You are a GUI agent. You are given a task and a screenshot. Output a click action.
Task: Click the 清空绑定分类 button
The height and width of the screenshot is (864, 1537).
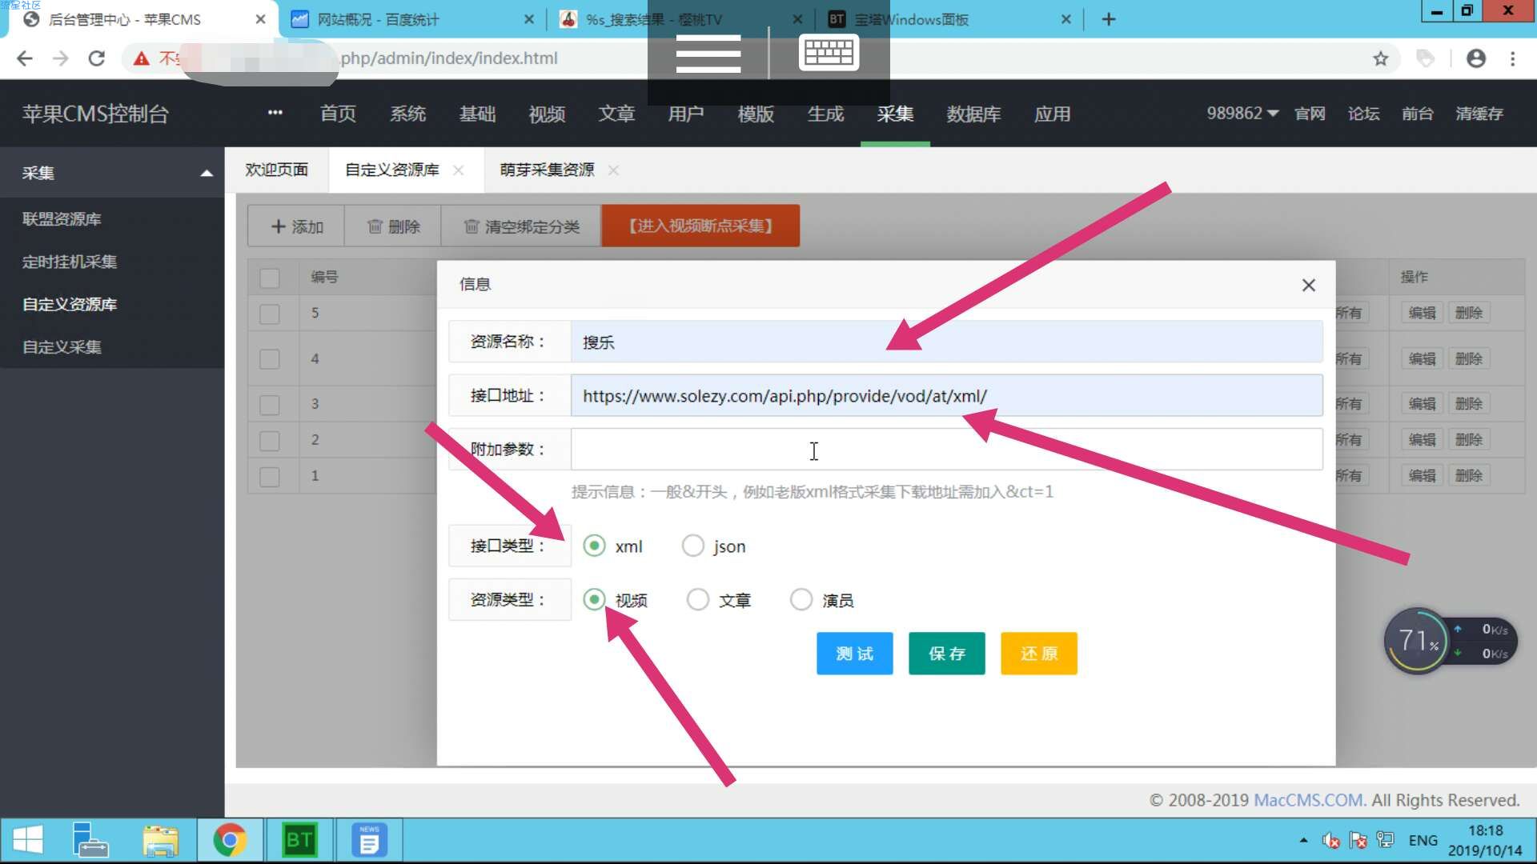point(521,226)
